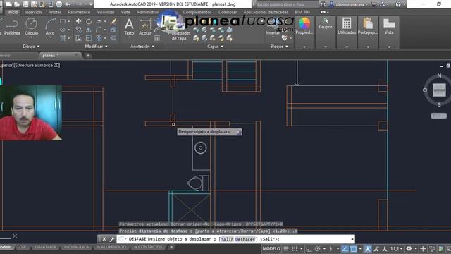451x254 pixels.
Task: Expand the Dibujo panel
Action: click(31, 46)
